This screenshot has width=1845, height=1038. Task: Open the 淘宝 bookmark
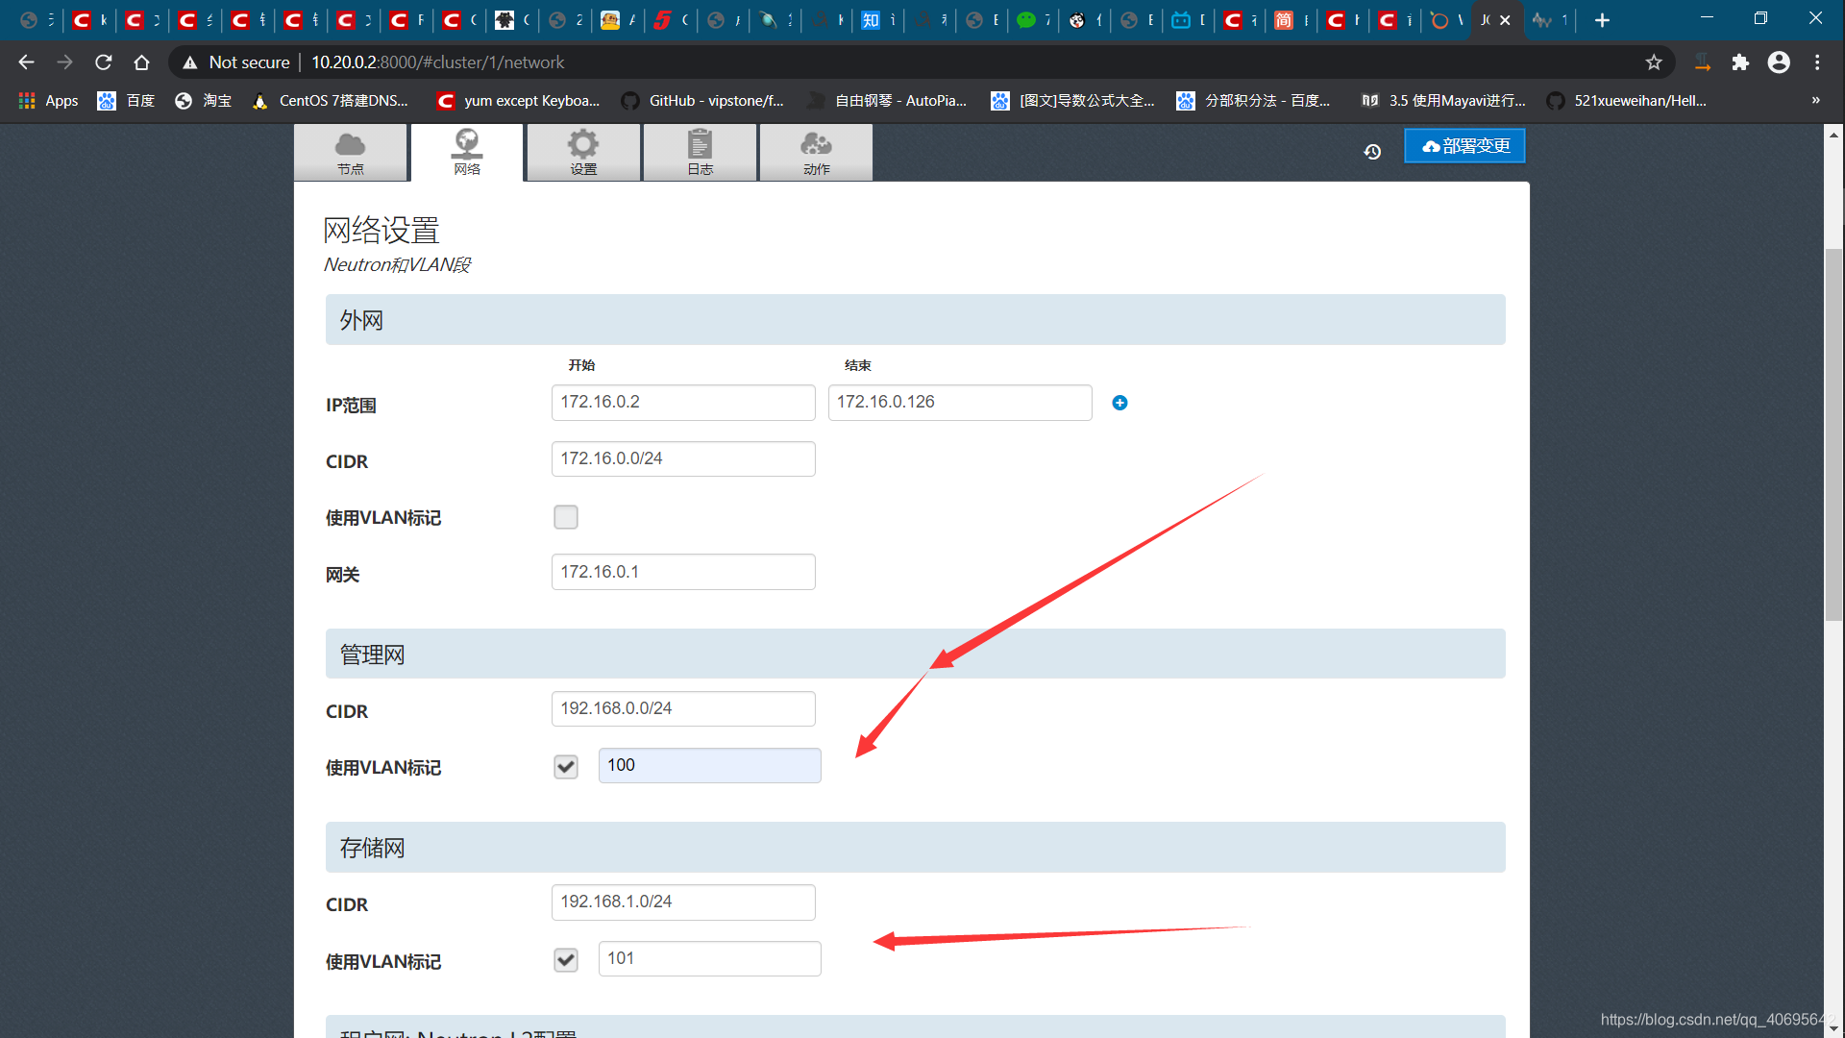point(203,101)
